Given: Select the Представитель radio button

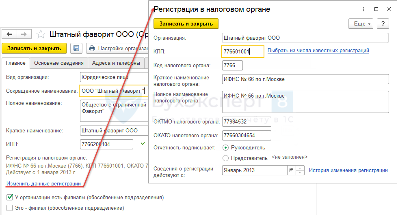Looking at the screenshot, I should [x=226, y=158].
